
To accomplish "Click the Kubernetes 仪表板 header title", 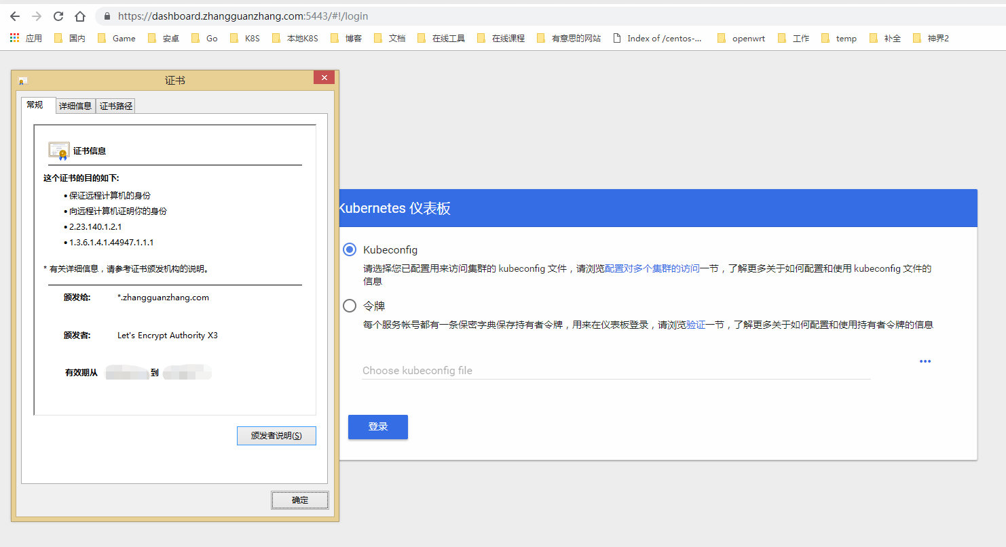I will pos(395,209).
